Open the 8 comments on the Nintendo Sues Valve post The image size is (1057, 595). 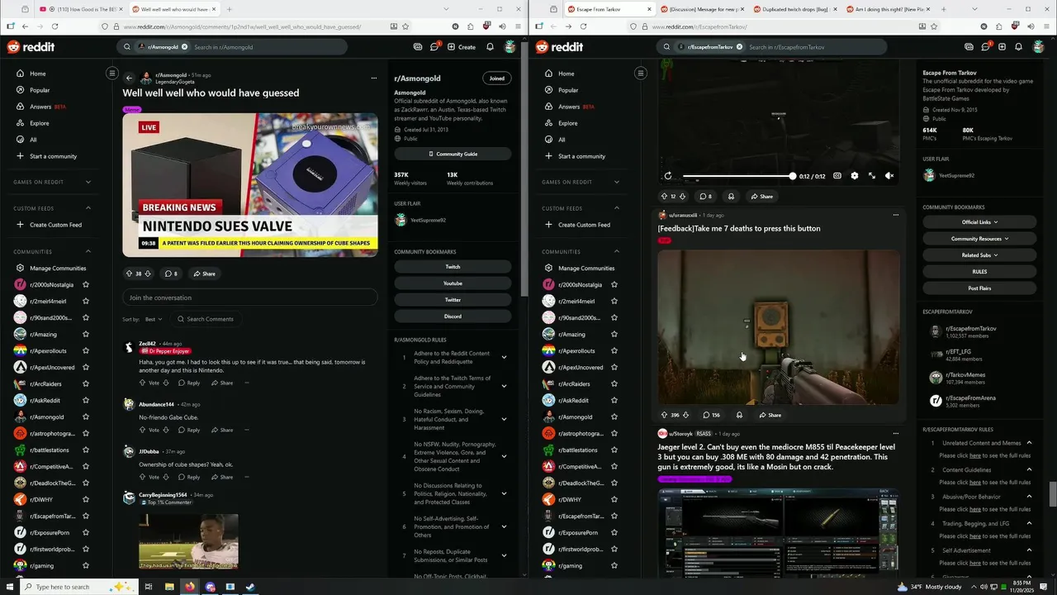(171, 274)
